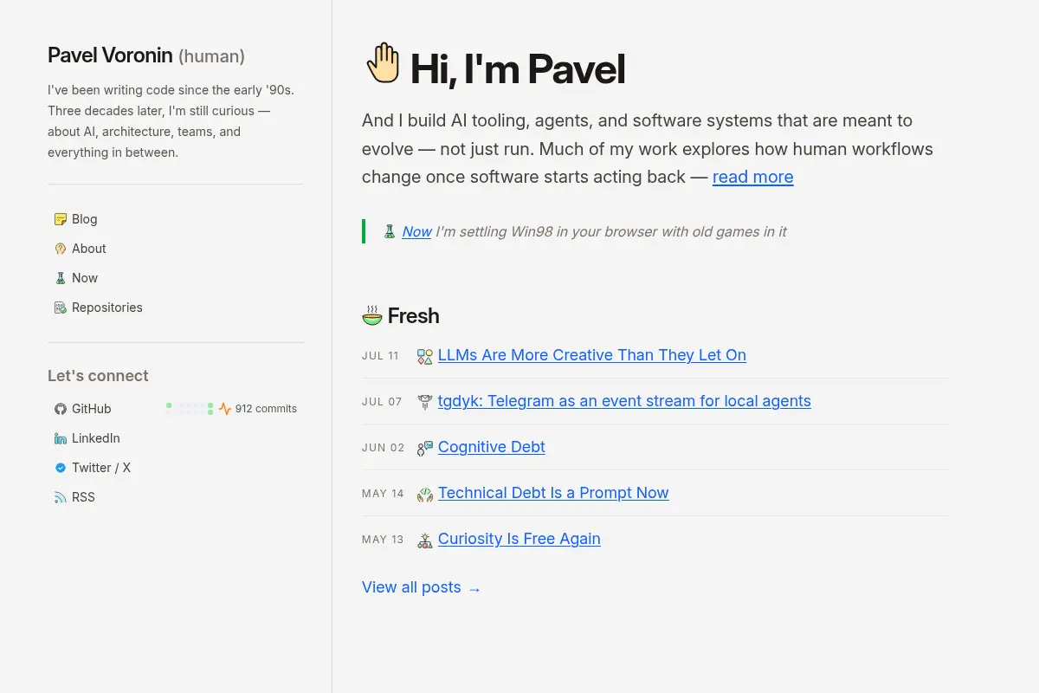Follow the "read more" link
Image resolution: width=1039 pixels, height=693 pixels.
pos(752,177)
